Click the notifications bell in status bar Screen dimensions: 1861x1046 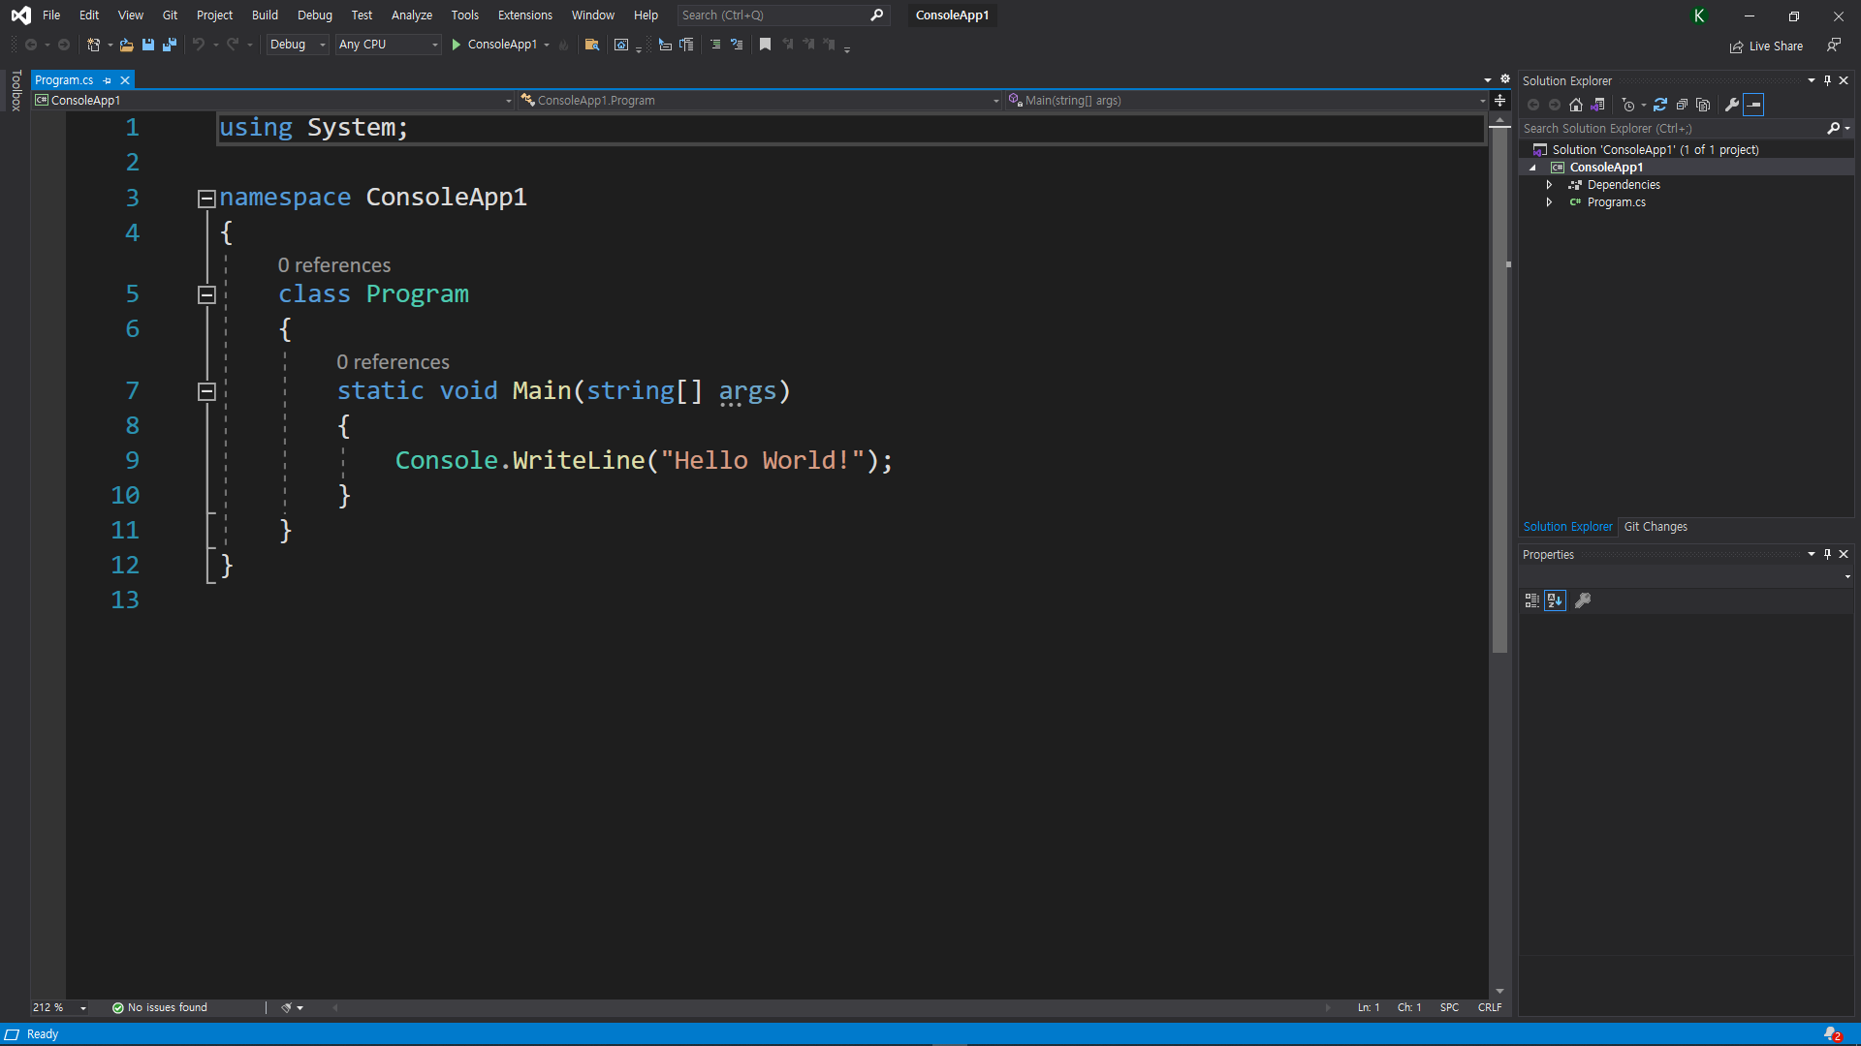pyautogui.click(x=1831, y=1034)
